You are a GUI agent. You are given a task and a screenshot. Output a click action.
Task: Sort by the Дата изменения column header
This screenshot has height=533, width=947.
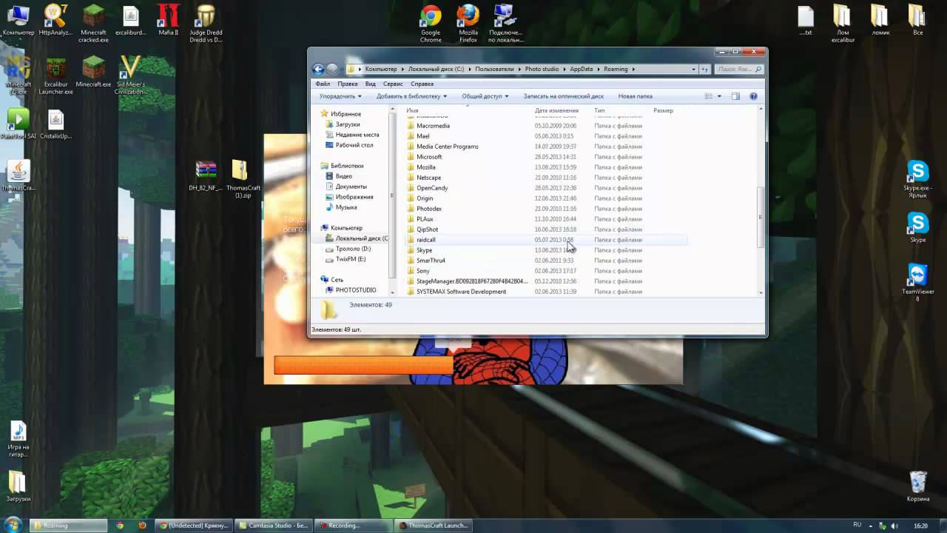(x=556, y=110)
